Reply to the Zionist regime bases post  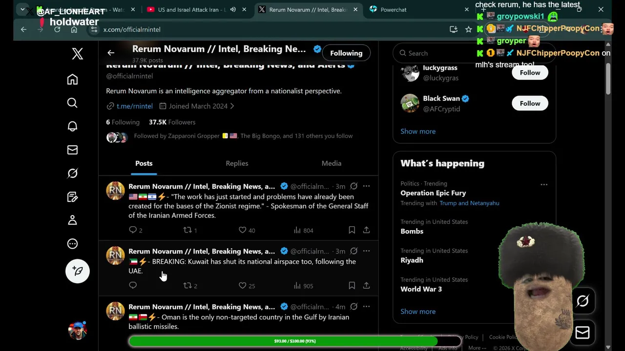133,230
